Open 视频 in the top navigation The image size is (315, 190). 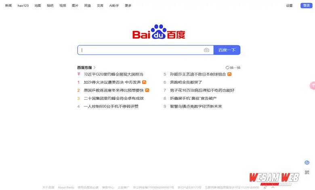pos(63,6)
